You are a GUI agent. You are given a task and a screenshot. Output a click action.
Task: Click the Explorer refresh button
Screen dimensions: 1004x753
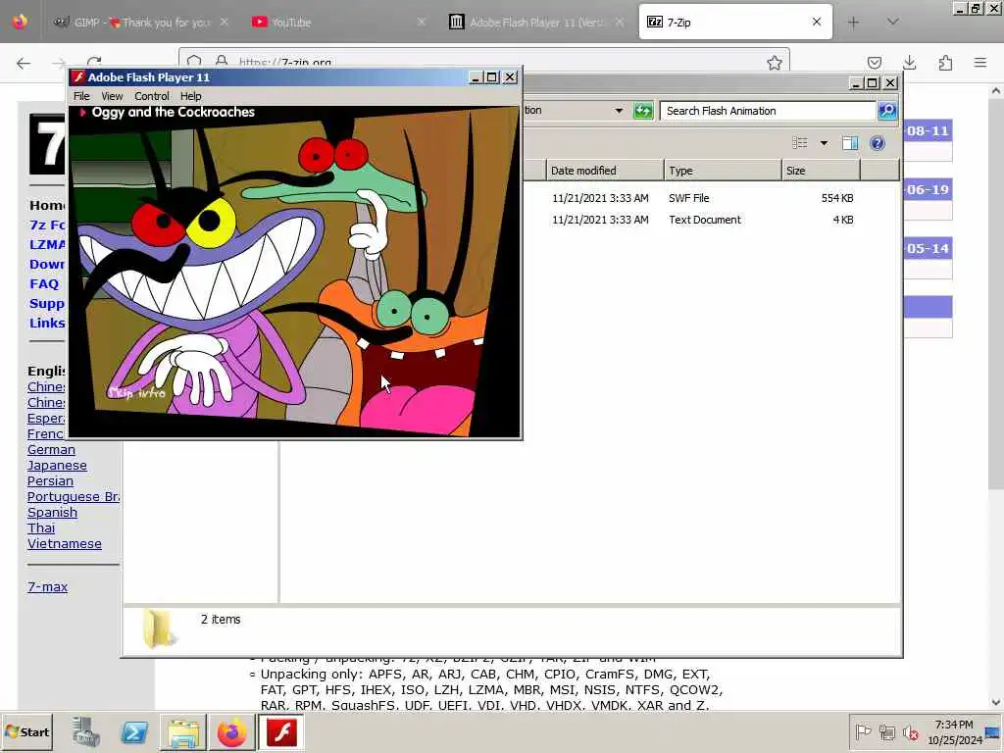pos(643,111)
